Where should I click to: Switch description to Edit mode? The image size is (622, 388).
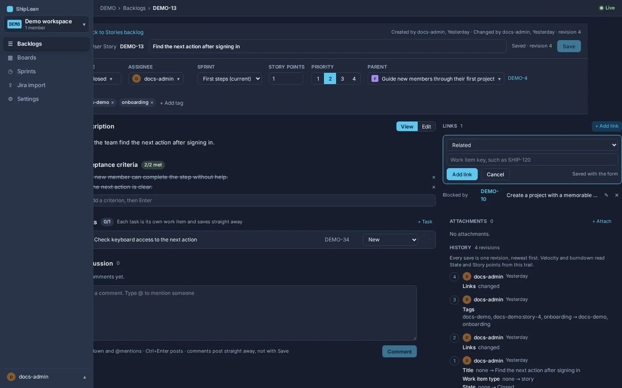[426, 126]
